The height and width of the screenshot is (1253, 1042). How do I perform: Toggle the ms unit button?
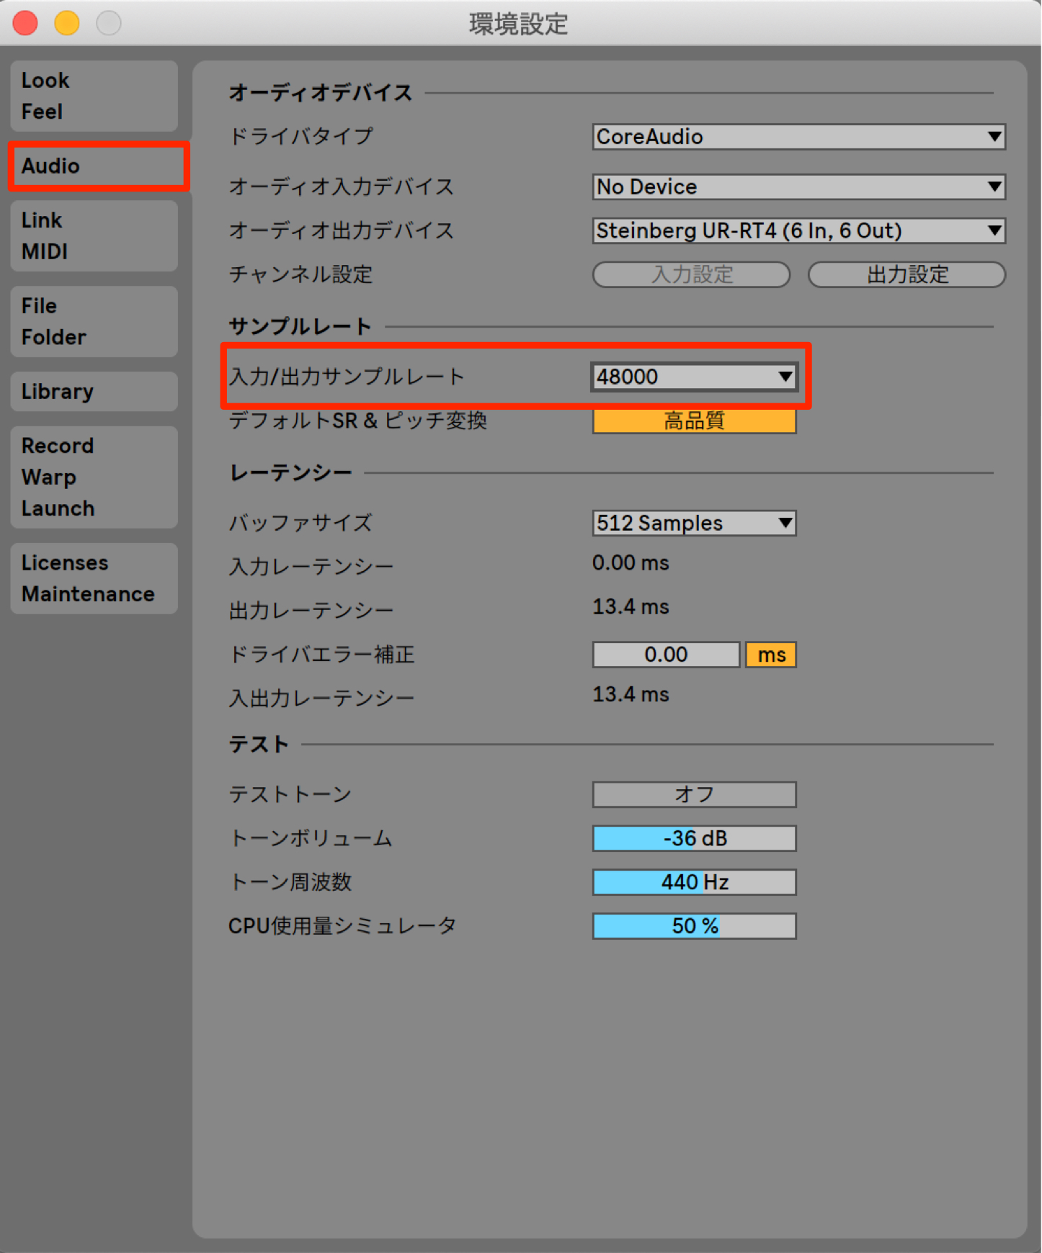(x=771, y=655)
